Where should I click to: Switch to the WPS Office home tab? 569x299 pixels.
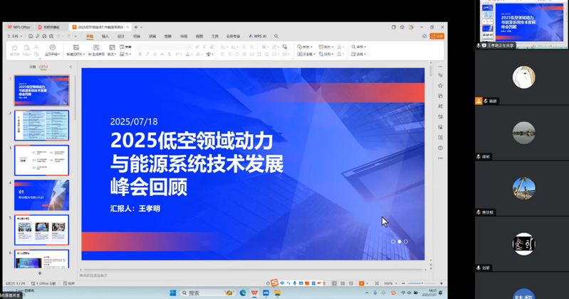tap(19, 27)
